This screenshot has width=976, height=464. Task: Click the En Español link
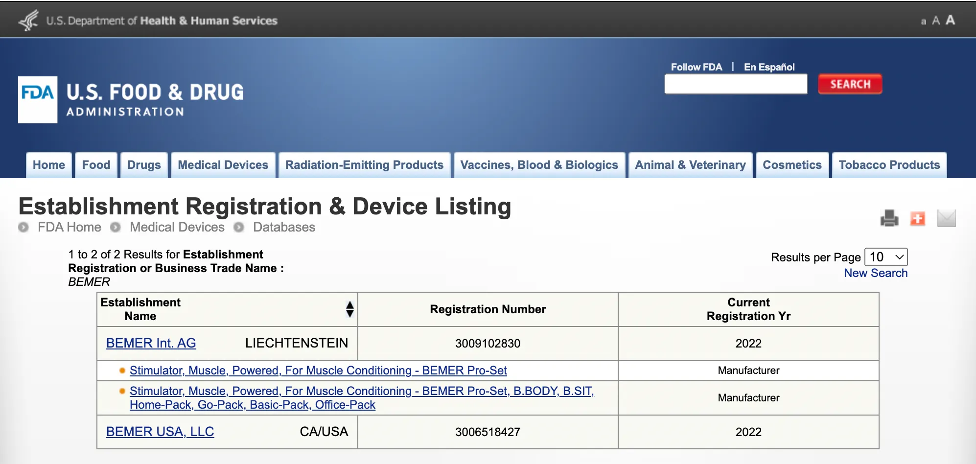769,67
